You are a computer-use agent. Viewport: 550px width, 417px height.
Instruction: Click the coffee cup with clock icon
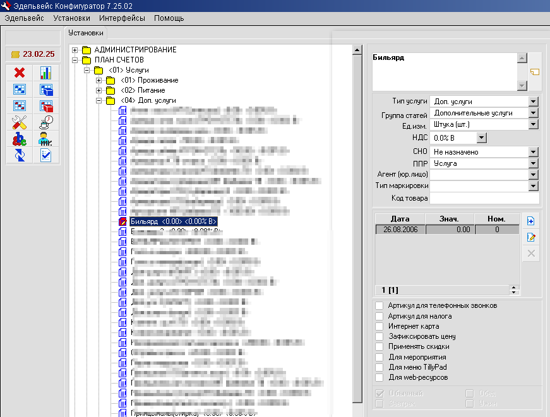point(46,122)
